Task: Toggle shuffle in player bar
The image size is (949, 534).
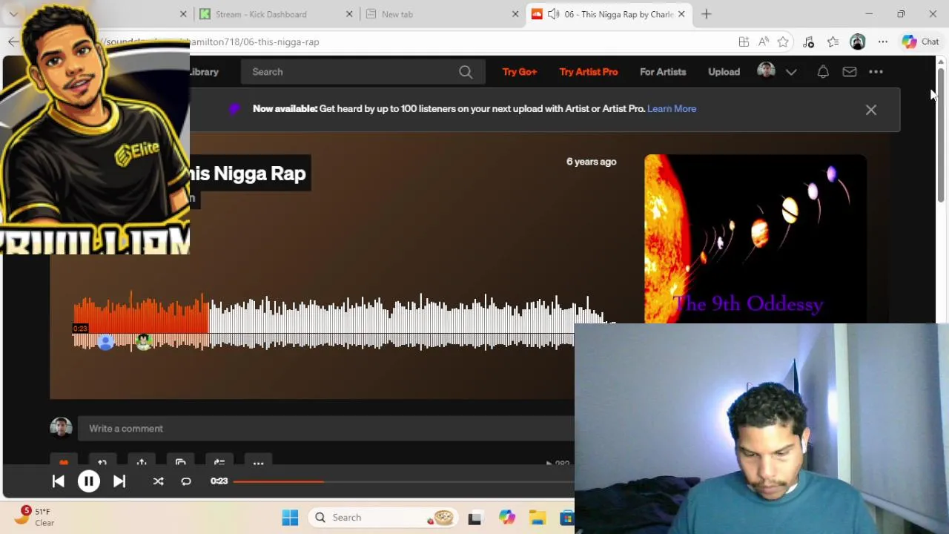Action: pos(158,481)
